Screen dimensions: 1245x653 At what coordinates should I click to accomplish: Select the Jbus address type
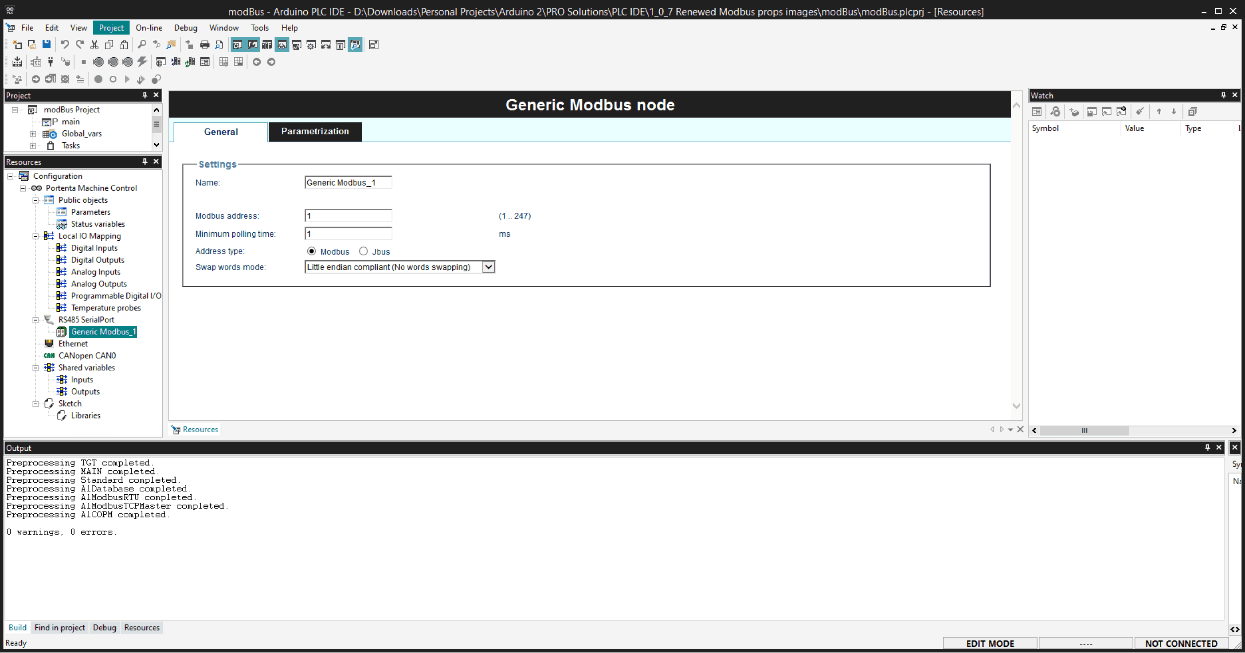point(364,251)
